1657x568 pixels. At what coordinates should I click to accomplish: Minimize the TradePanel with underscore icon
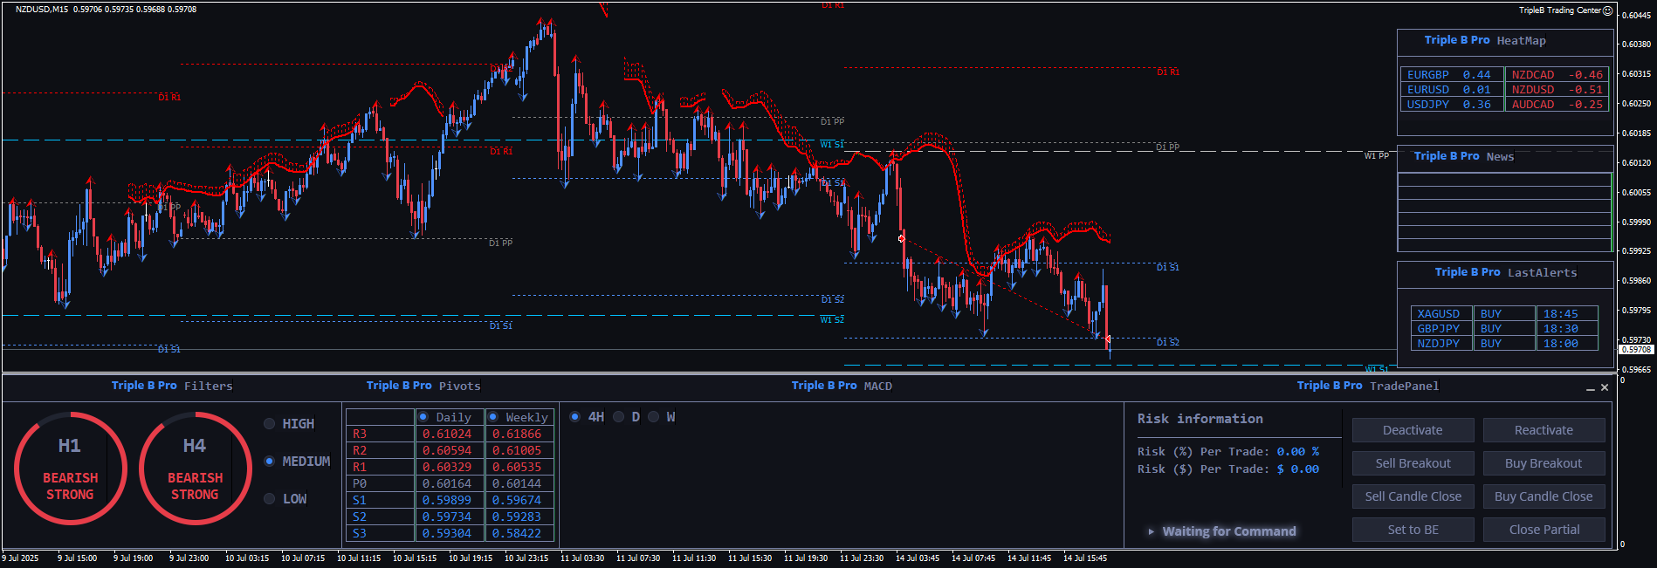(1591, 388)
